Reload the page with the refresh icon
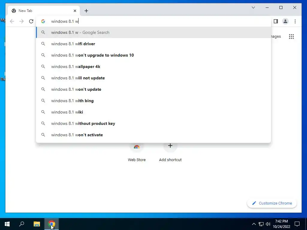The height and width of the screenshot is (230, 307). [31, 21]
